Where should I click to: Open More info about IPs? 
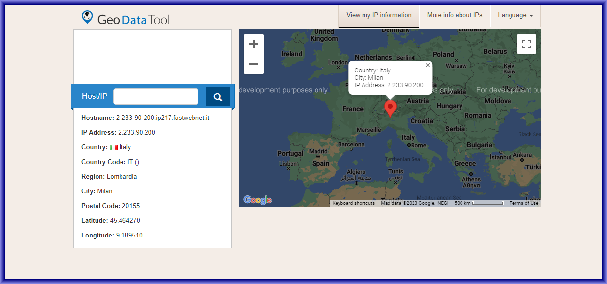[455, 15]
